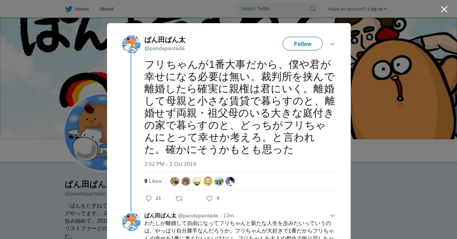
Task: Open the first liker's avatar
Action: click(x=175, y=181)
